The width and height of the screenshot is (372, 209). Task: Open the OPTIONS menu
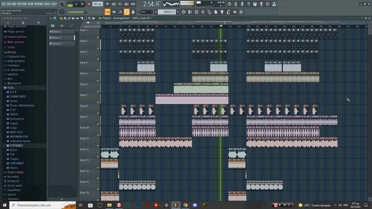pyautogui.click(x=38, y=4)
